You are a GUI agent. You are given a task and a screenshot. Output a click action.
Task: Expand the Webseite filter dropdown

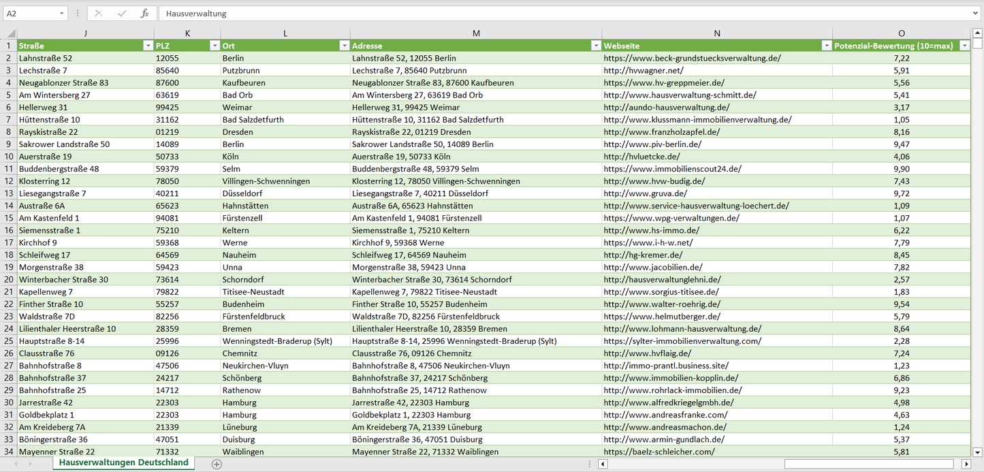(826, 46)
